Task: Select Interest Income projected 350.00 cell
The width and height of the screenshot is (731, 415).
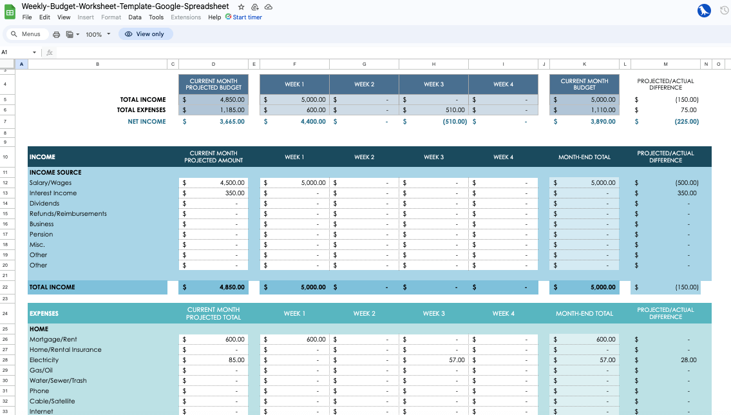Action: tap(214, 193)
